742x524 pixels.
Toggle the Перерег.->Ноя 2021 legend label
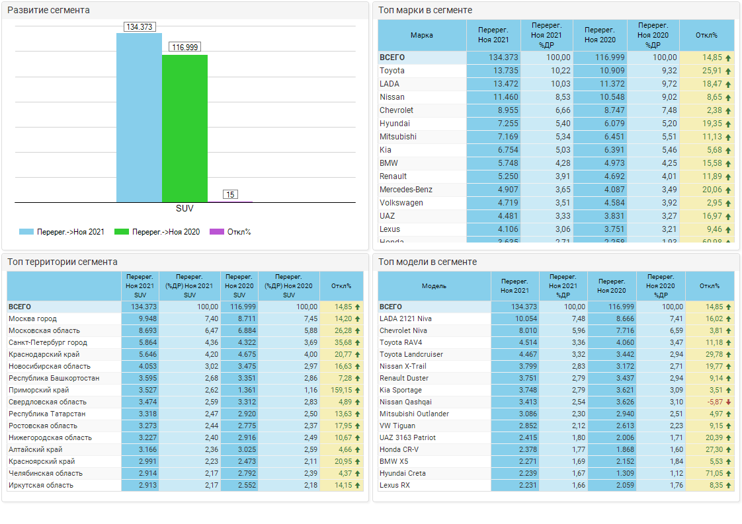pyautogui.click(x=70, y=232)
